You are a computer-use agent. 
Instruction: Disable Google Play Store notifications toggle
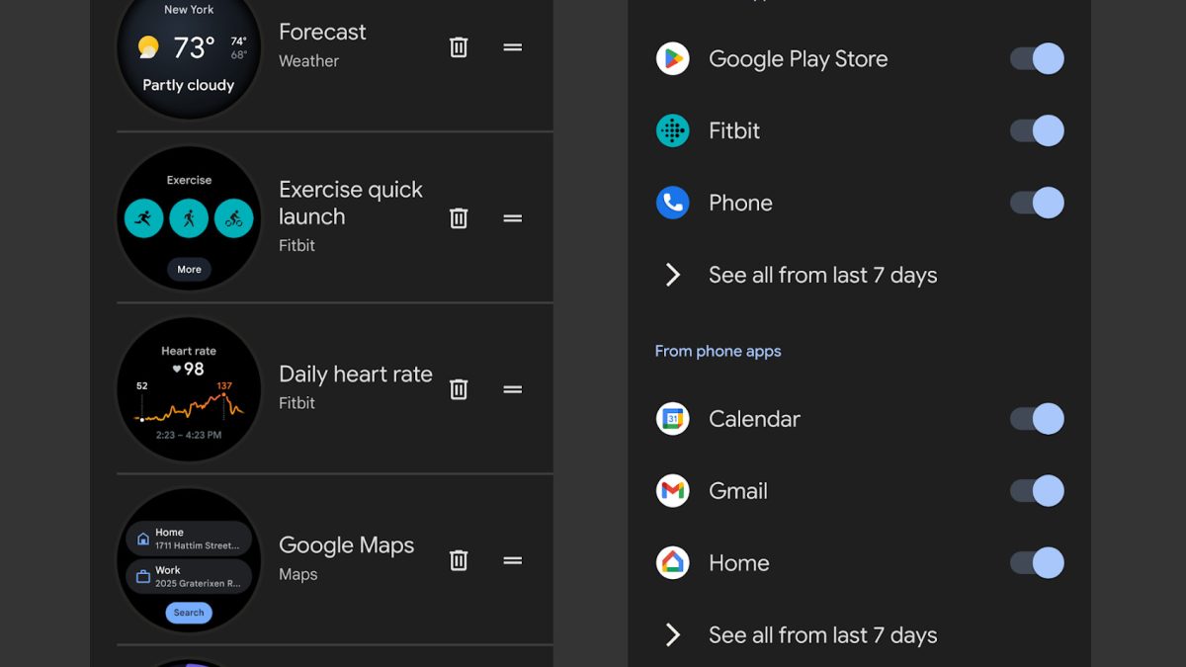point(1037,59)
